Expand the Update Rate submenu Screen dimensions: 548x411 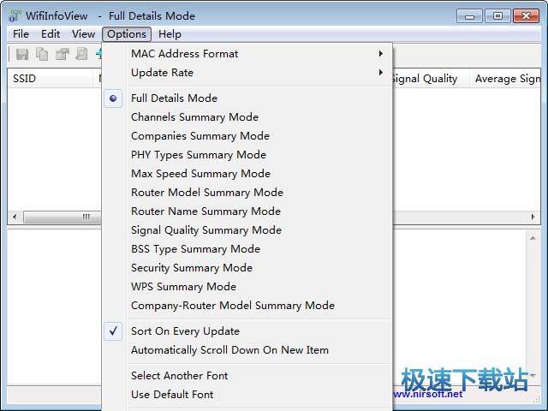pyautogui.click(x=247, y=73)
